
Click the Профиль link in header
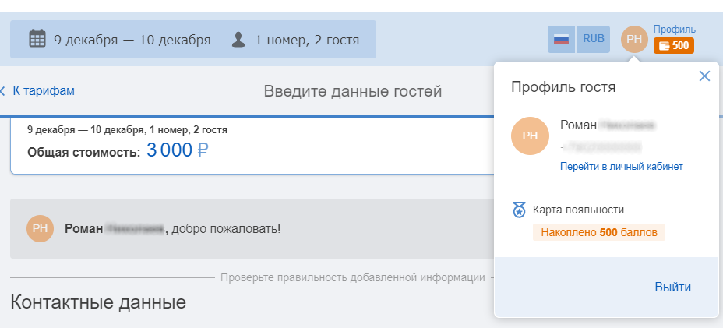674,30
